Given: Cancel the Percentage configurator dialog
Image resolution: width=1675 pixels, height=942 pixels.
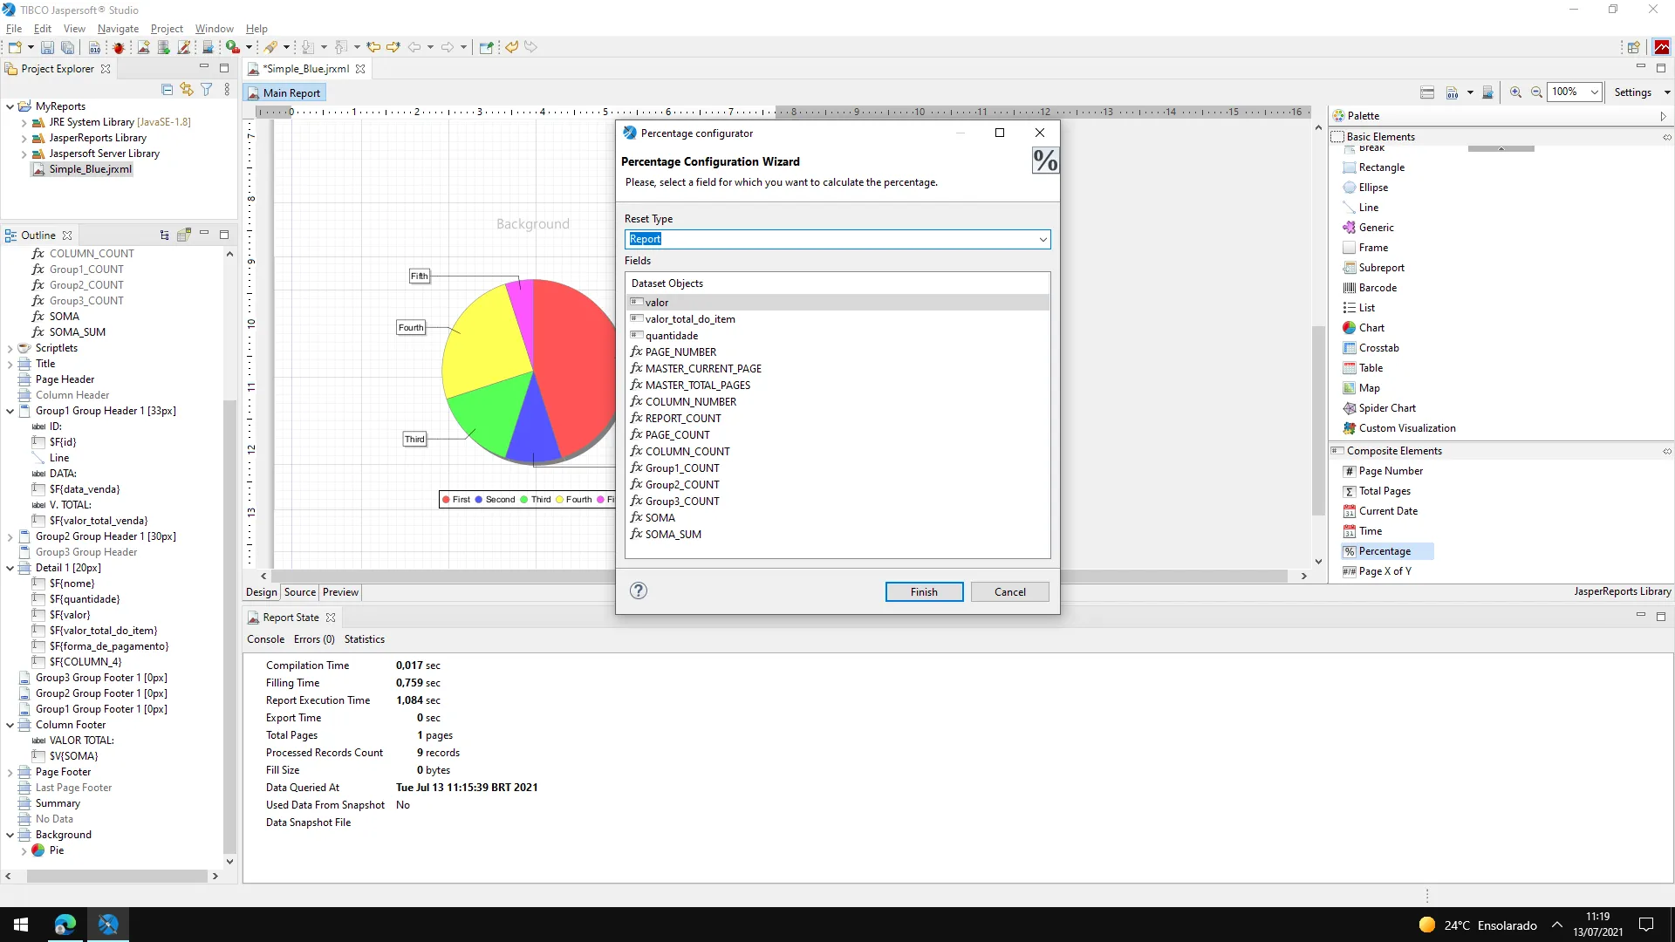Looking at the screenshot, I should 1009,592.
